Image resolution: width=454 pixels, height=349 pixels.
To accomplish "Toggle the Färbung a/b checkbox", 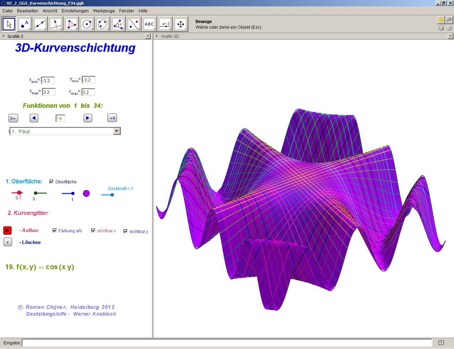I will pos(55,231).
